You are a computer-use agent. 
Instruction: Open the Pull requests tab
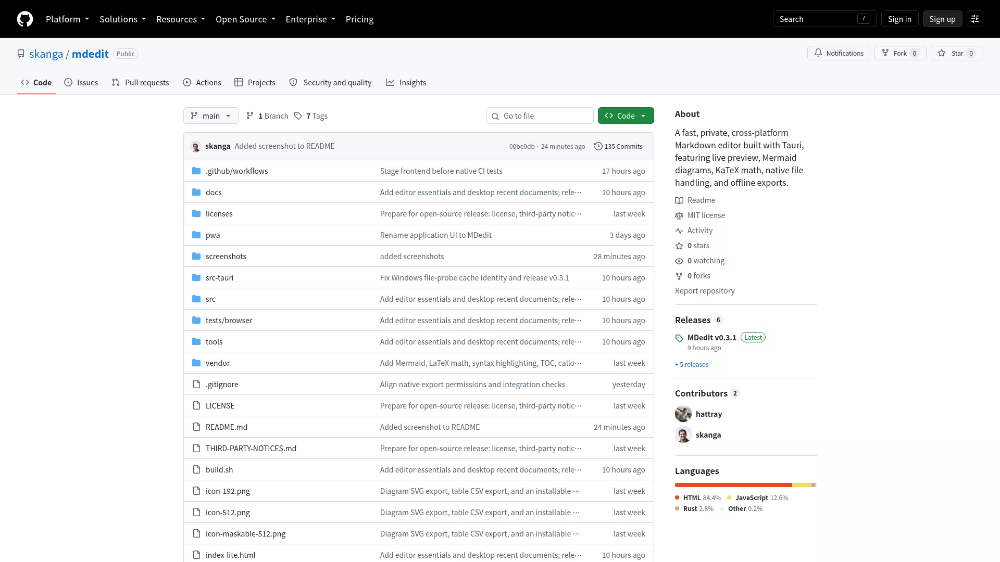(x=140, y=83)
